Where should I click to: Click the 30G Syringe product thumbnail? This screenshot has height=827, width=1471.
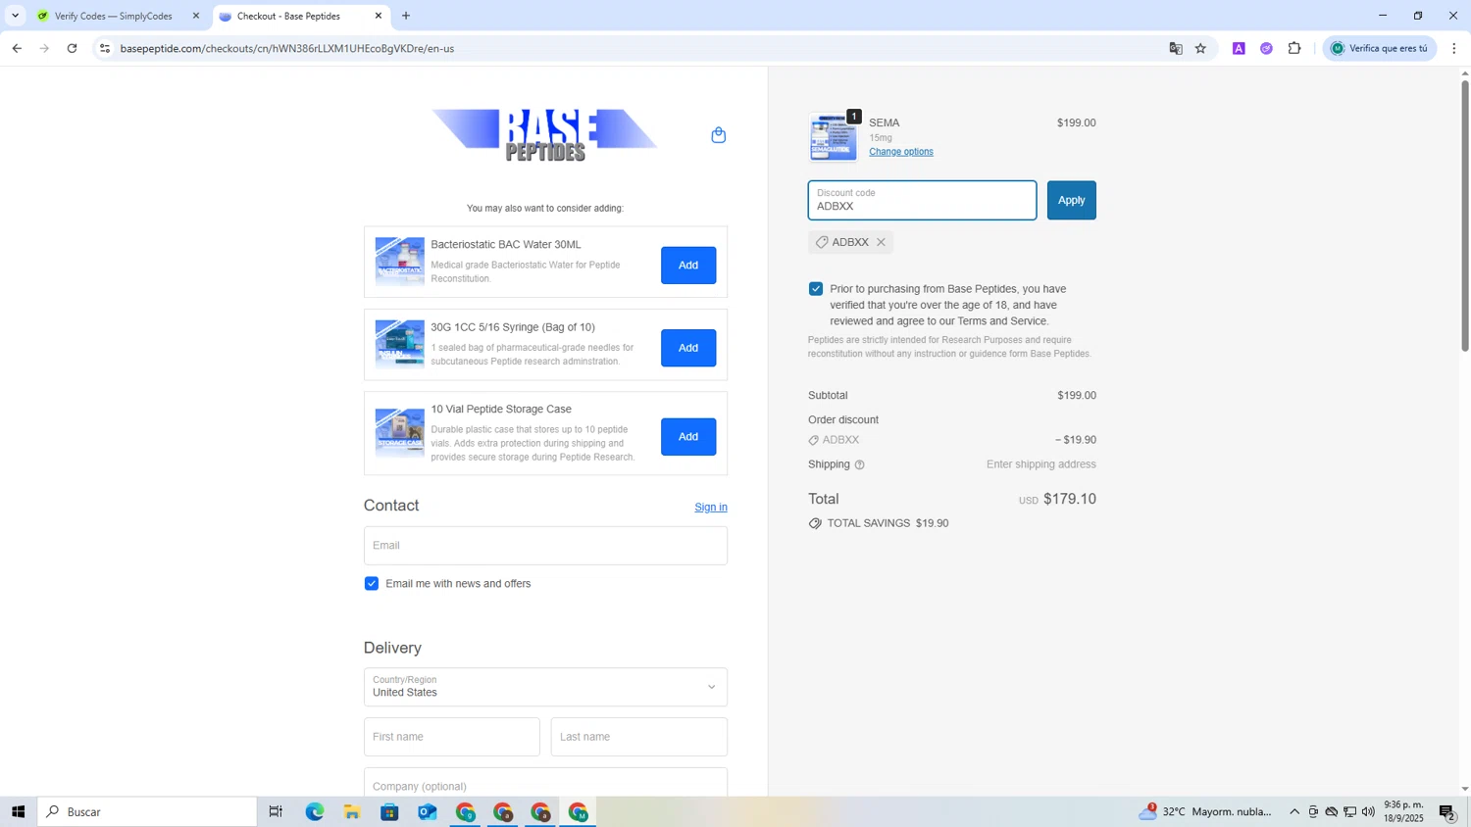click(x=399, y=344)
